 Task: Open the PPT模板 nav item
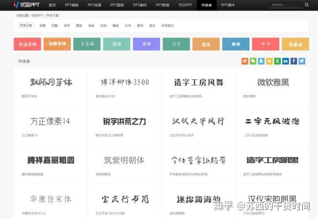coord(72,5)
